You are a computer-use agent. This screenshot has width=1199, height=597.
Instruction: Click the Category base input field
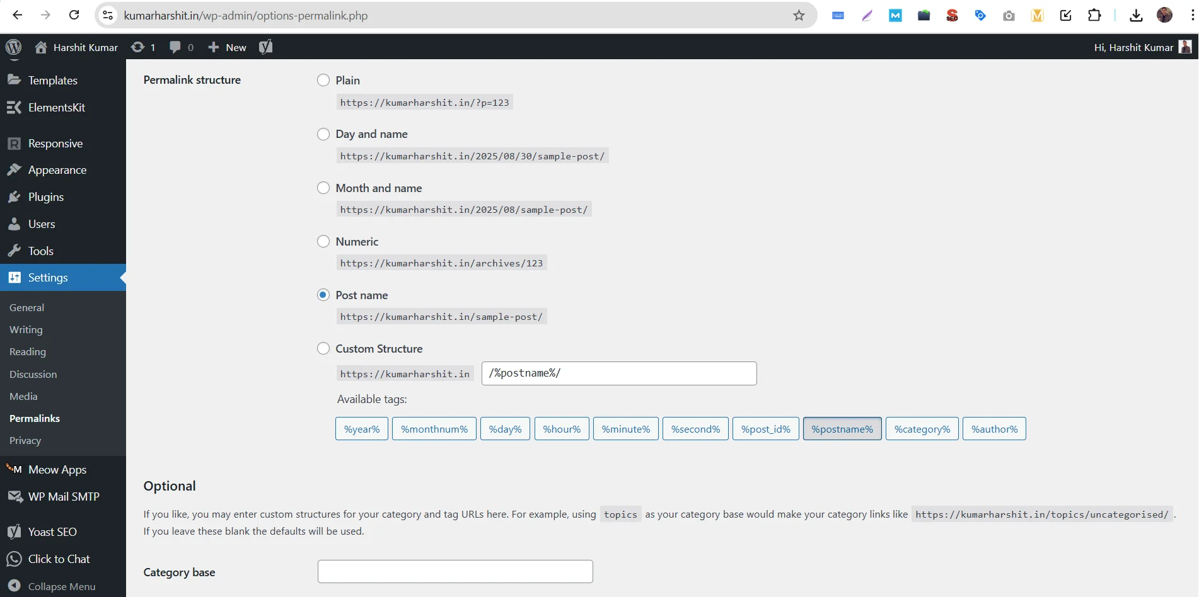click(x=455, y=572)
